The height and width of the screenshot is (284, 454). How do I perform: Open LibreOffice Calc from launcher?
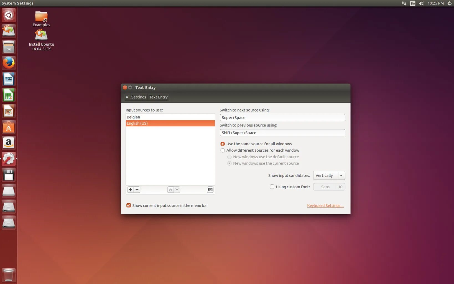tap(9, 95)
